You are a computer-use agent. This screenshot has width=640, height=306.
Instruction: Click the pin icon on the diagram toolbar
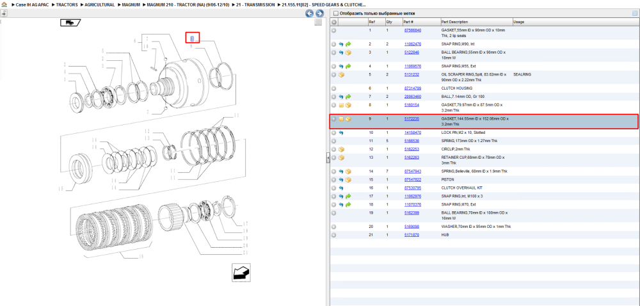coord(4,13)
